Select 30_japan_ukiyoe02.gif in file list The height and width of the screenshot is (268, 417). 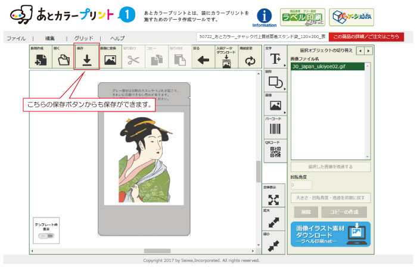(328, 67)
